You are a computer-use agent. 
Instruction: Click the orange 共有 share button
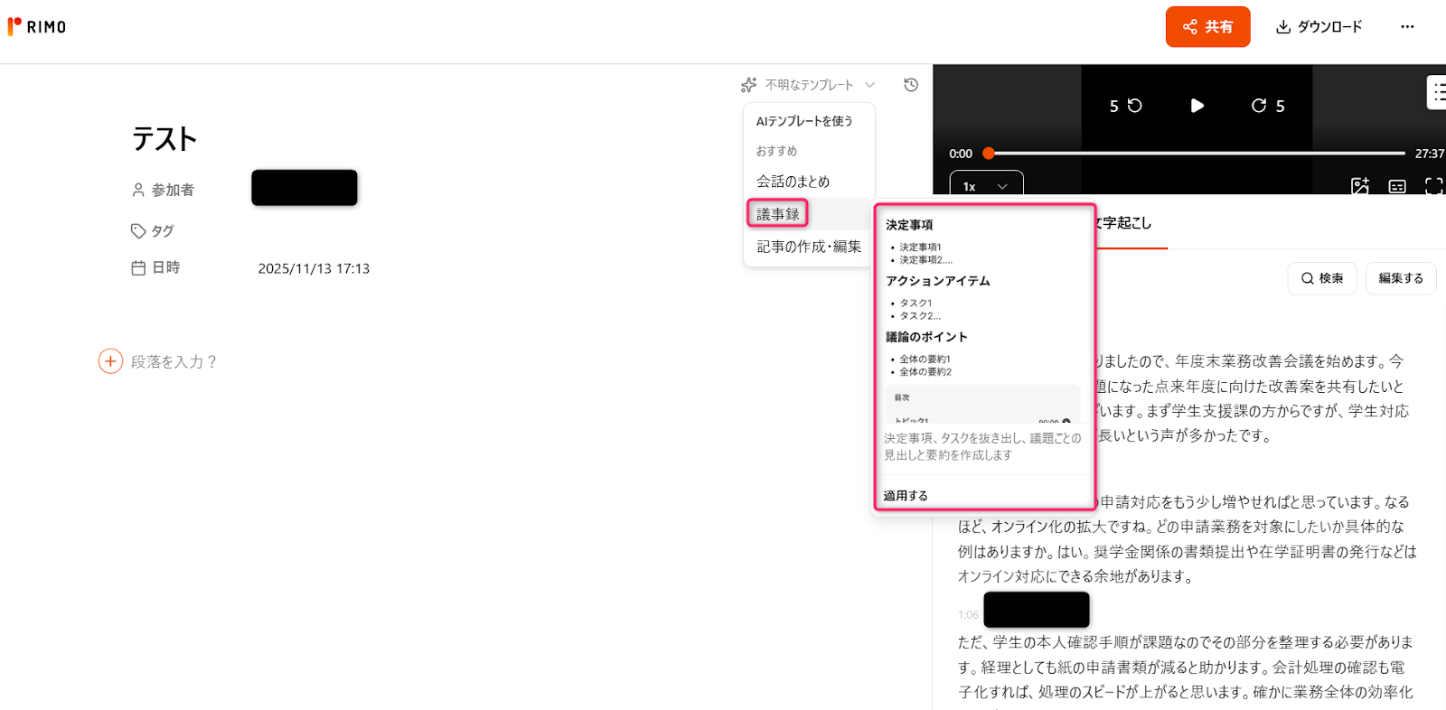pos(1207,27)
